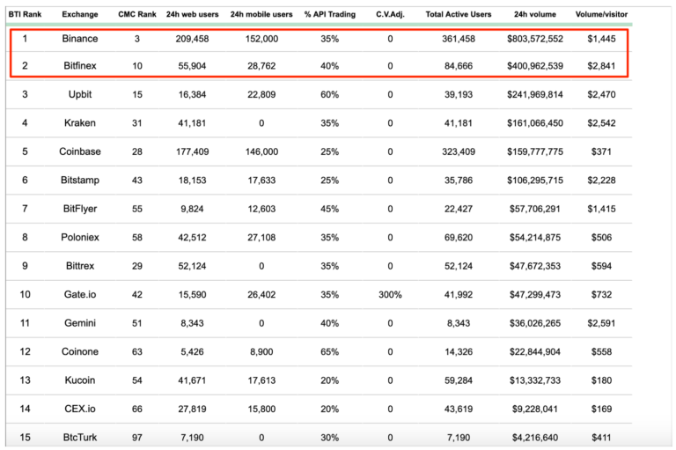Screen dimensions: 676x450
Task: Select the Upbit exchange name
Action: 80,94
